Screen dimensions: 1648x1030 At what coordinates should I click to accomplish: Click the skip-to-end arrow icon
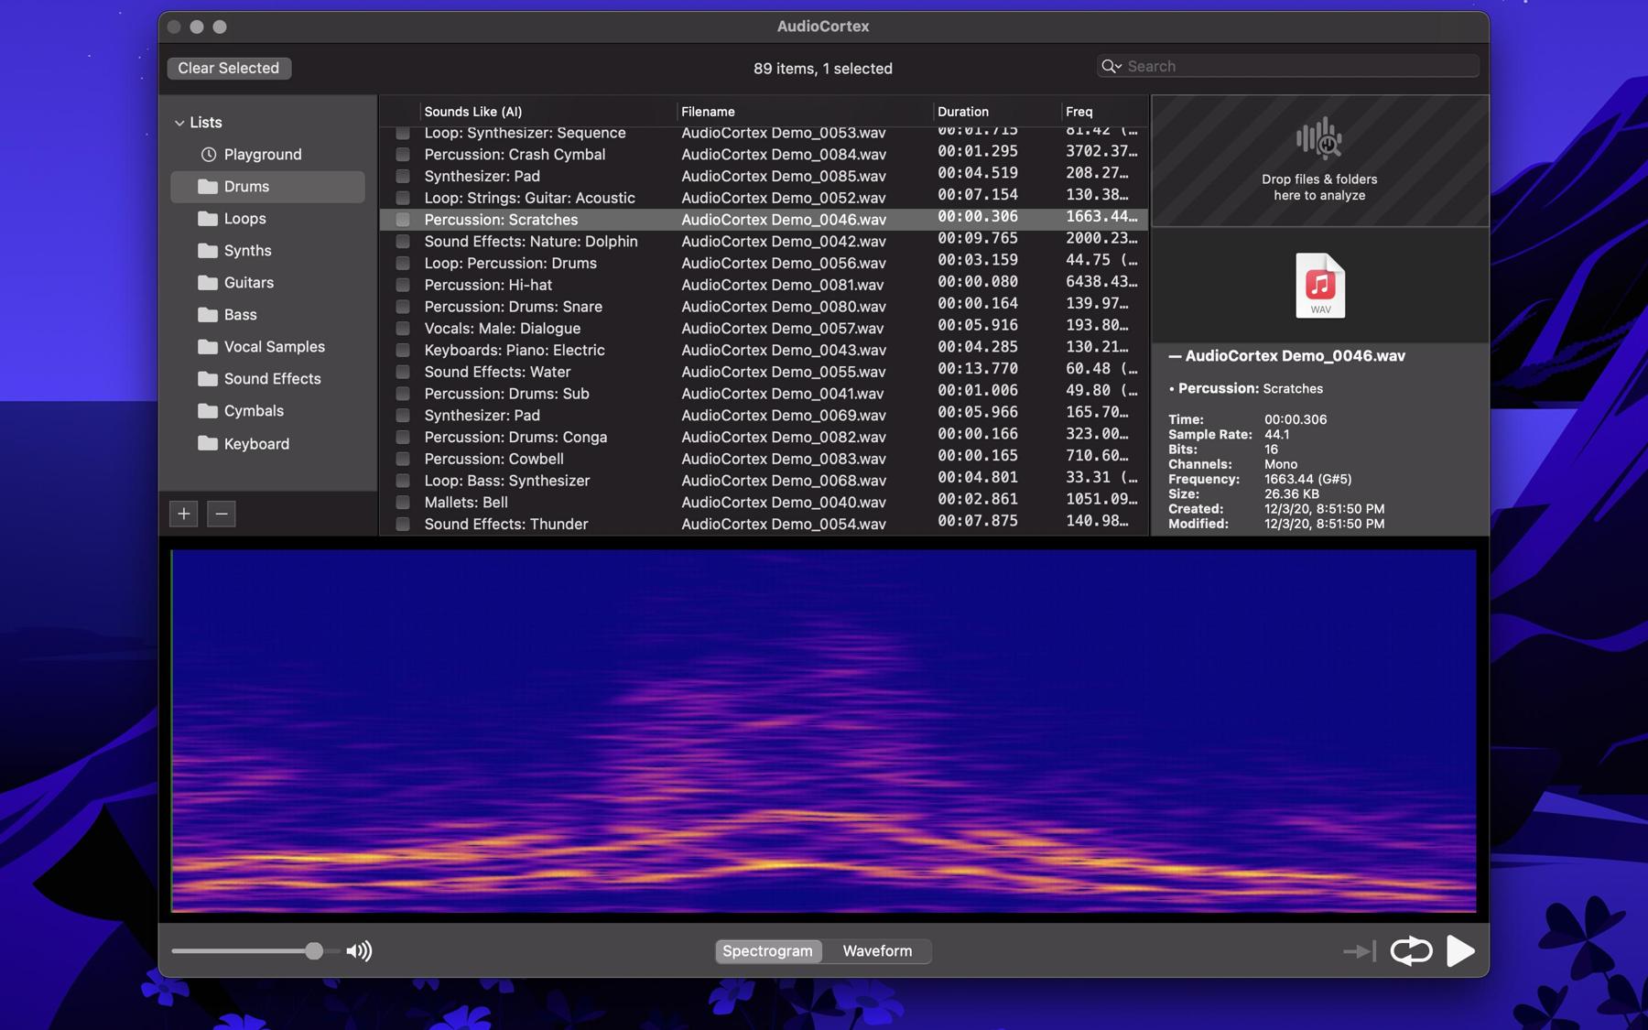tap(1360, 951)
